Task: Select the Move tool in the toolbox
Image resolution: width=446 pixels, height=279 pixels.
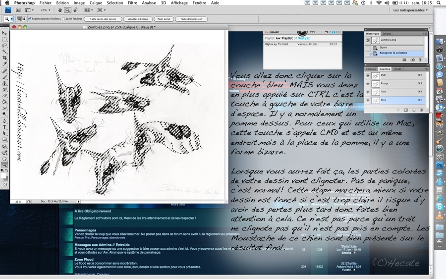Action: click(4, 34)
